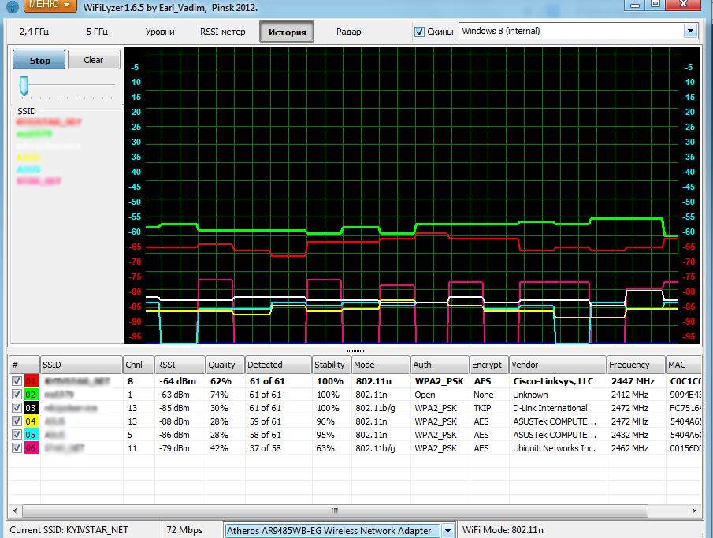
Task: Sort by the Auth column header
Action: click(x=440, y=365)
